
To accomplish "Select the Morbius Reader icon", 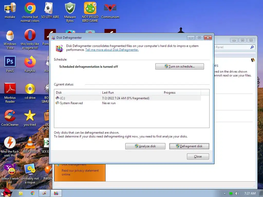I will point(10,93).
